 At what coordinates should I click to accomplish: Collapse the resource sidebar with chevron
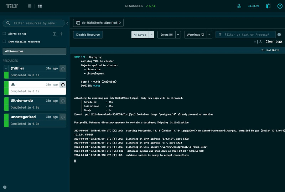(67, 23)
